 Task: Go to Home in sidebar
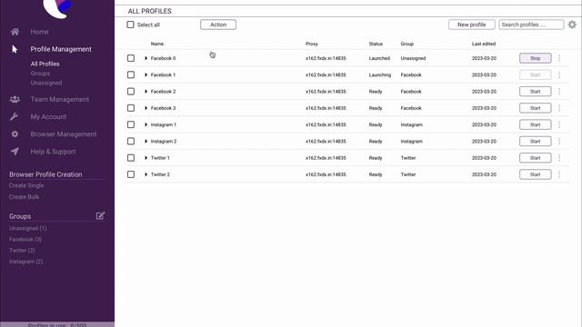[x=39, y=32]
